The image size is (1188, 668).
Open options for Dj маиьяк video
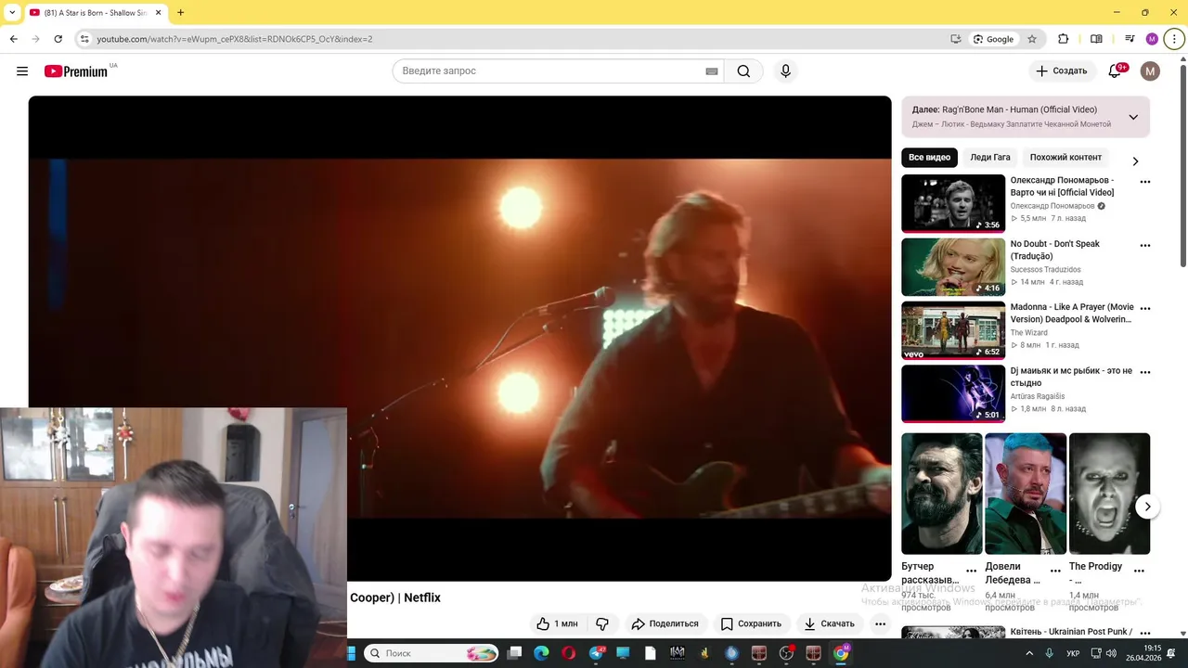pos(1144,372)
